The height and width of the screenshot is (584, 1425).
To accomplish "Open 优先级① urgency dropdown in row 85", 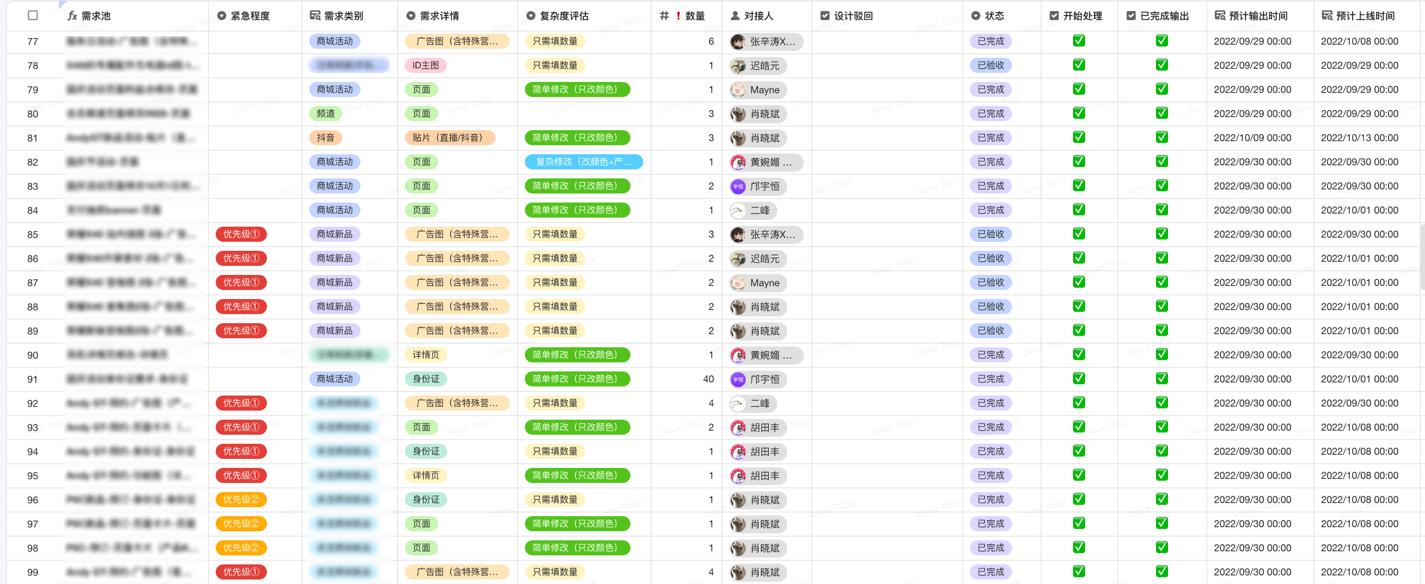I will point(241,234).
